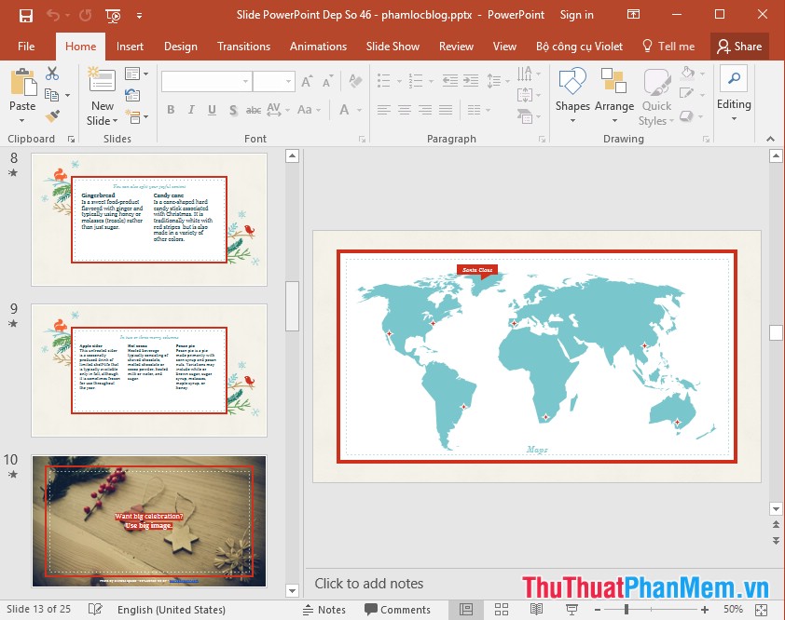Switch to the Design ribbon tab

click(x=180, y=47)
